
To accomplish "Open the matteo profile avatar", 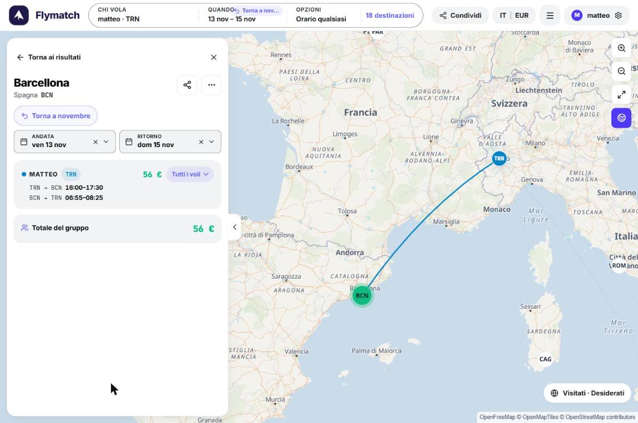I will [576, 16].
